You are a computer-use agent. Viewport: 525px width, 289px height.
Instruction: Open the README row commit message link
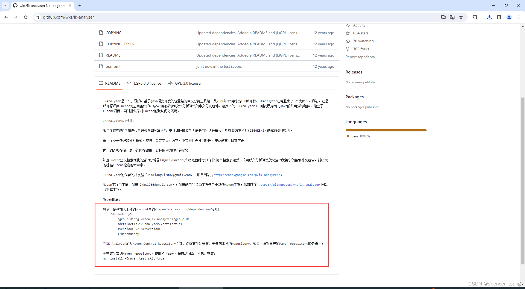click(248, 55)
